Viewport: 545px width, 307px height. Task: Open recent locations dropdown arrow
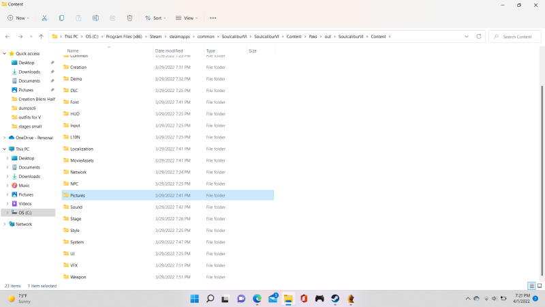[x=31, y=37]
